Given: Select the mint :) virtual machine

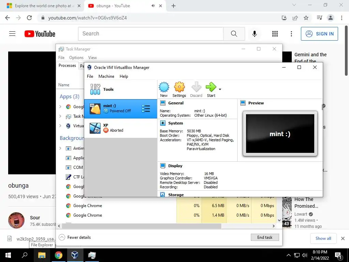Looking at the screenshot, I should coord(121,108).
